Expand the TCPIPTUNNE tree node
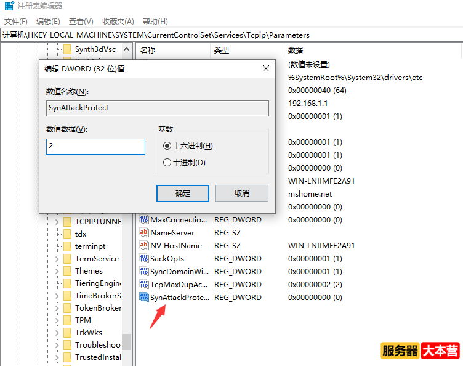The image size is (463, 366). pos(57,222)
